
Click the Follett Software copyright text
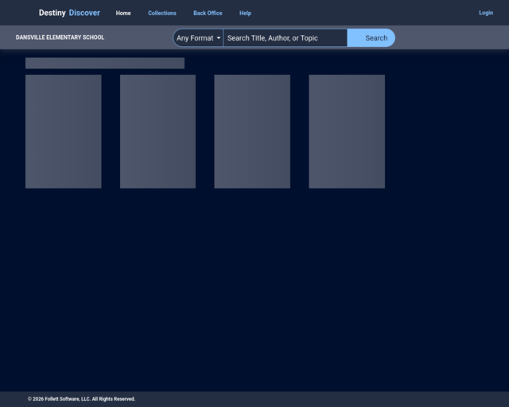click(x=81, y=399)
